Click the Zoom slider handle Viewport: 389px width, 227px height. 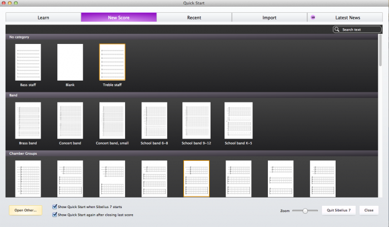pos(305,211)
